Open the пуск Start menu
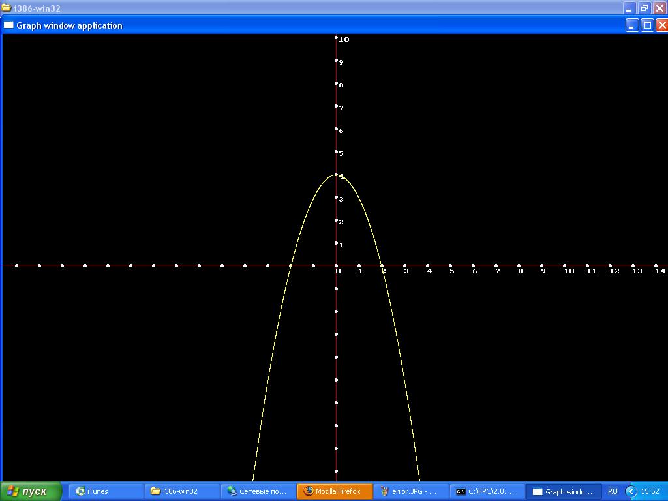 pyautogui.click(x=31, y=491)
